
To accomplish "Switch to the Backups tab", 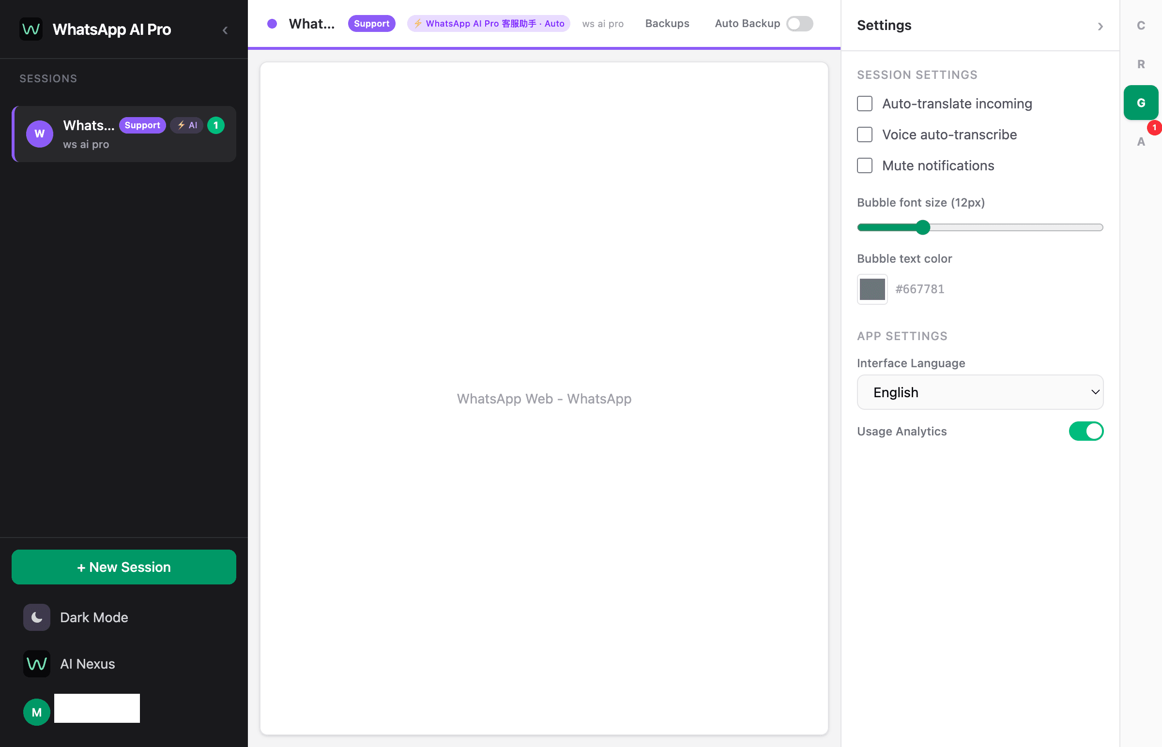I will point(667,23).
